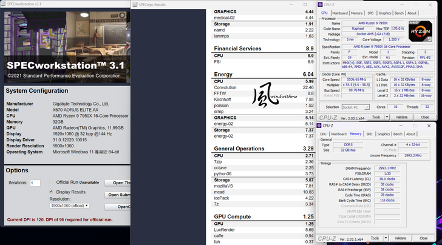Switch to Mainboard tab in lower CPU-Z
Image resolution: width=442 pixels, height=245 pixels.
pos(339,134)
